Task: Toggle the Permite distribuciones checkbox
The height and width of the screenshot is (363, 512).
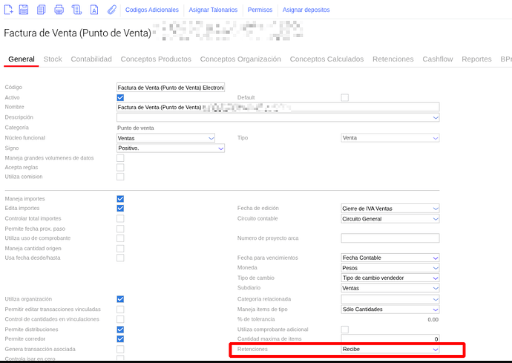Action: 120,330
